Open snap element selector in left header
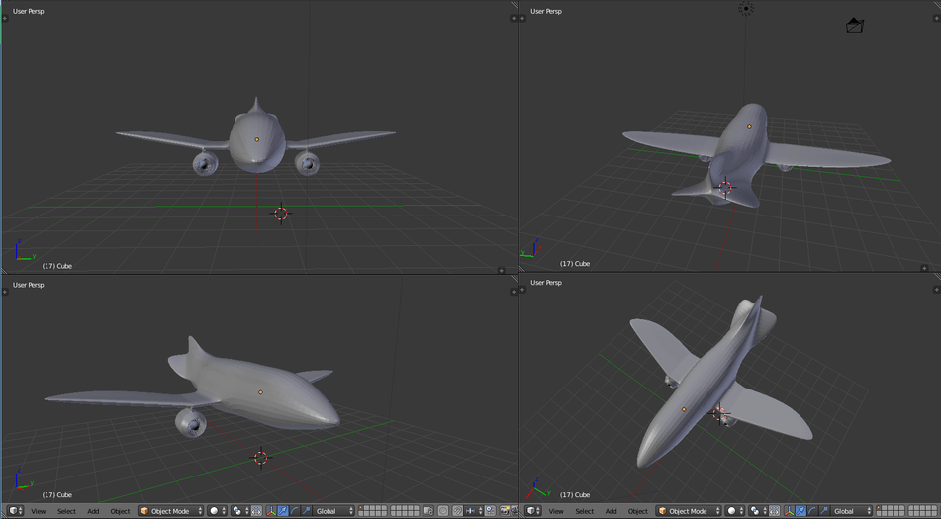 pos(474,511)
